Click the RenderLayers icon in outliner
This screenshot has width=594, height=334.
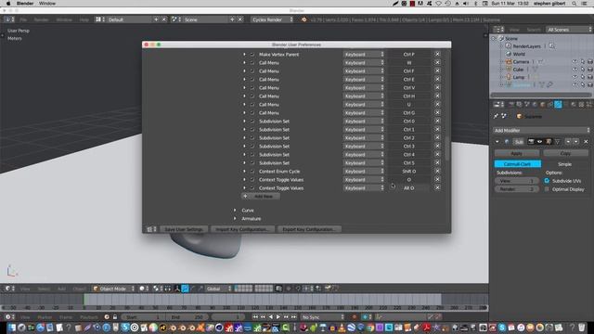[x=509, y=46]
